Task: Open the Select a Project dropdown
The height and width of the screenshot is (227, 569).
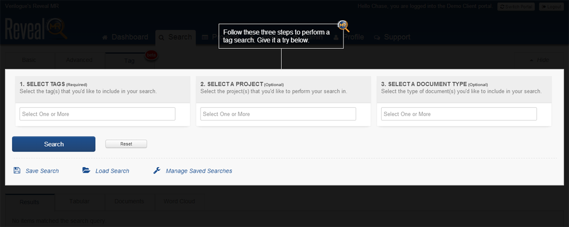Action: click(x=278, y=114)
